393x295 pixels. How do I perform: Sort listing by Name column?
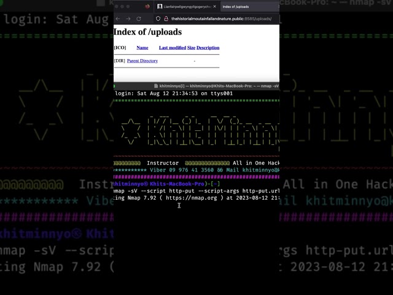tap(142, 48)
